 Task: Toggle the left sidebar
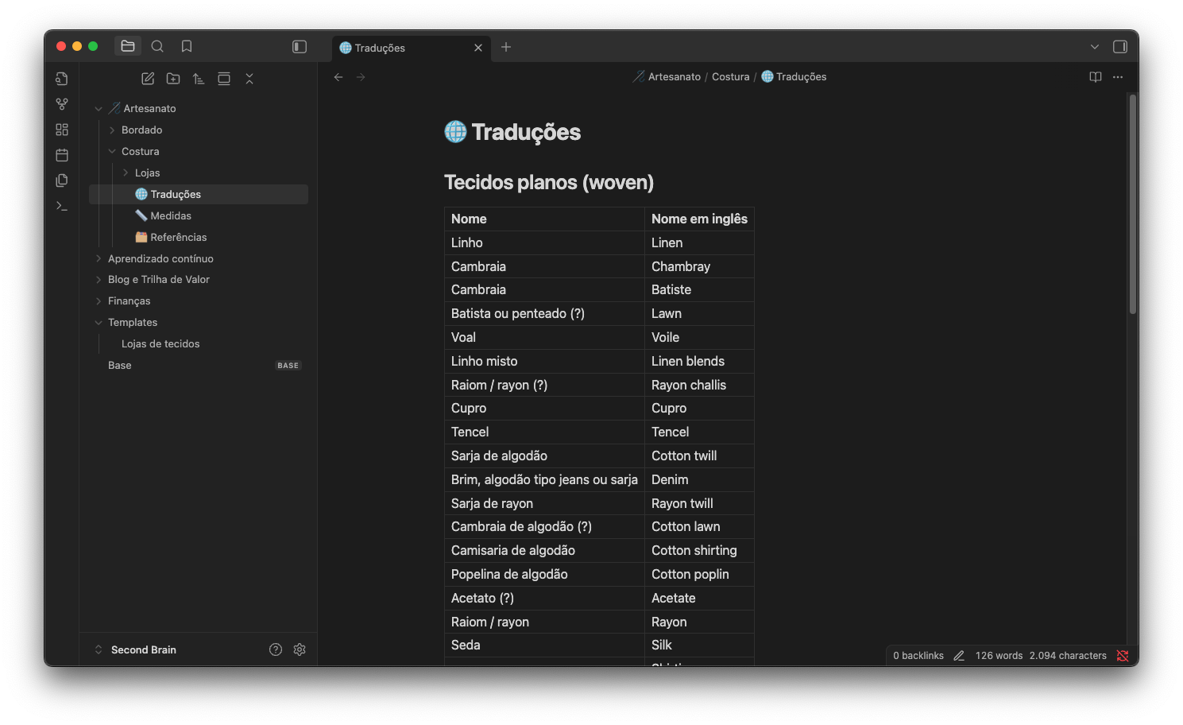300,47
